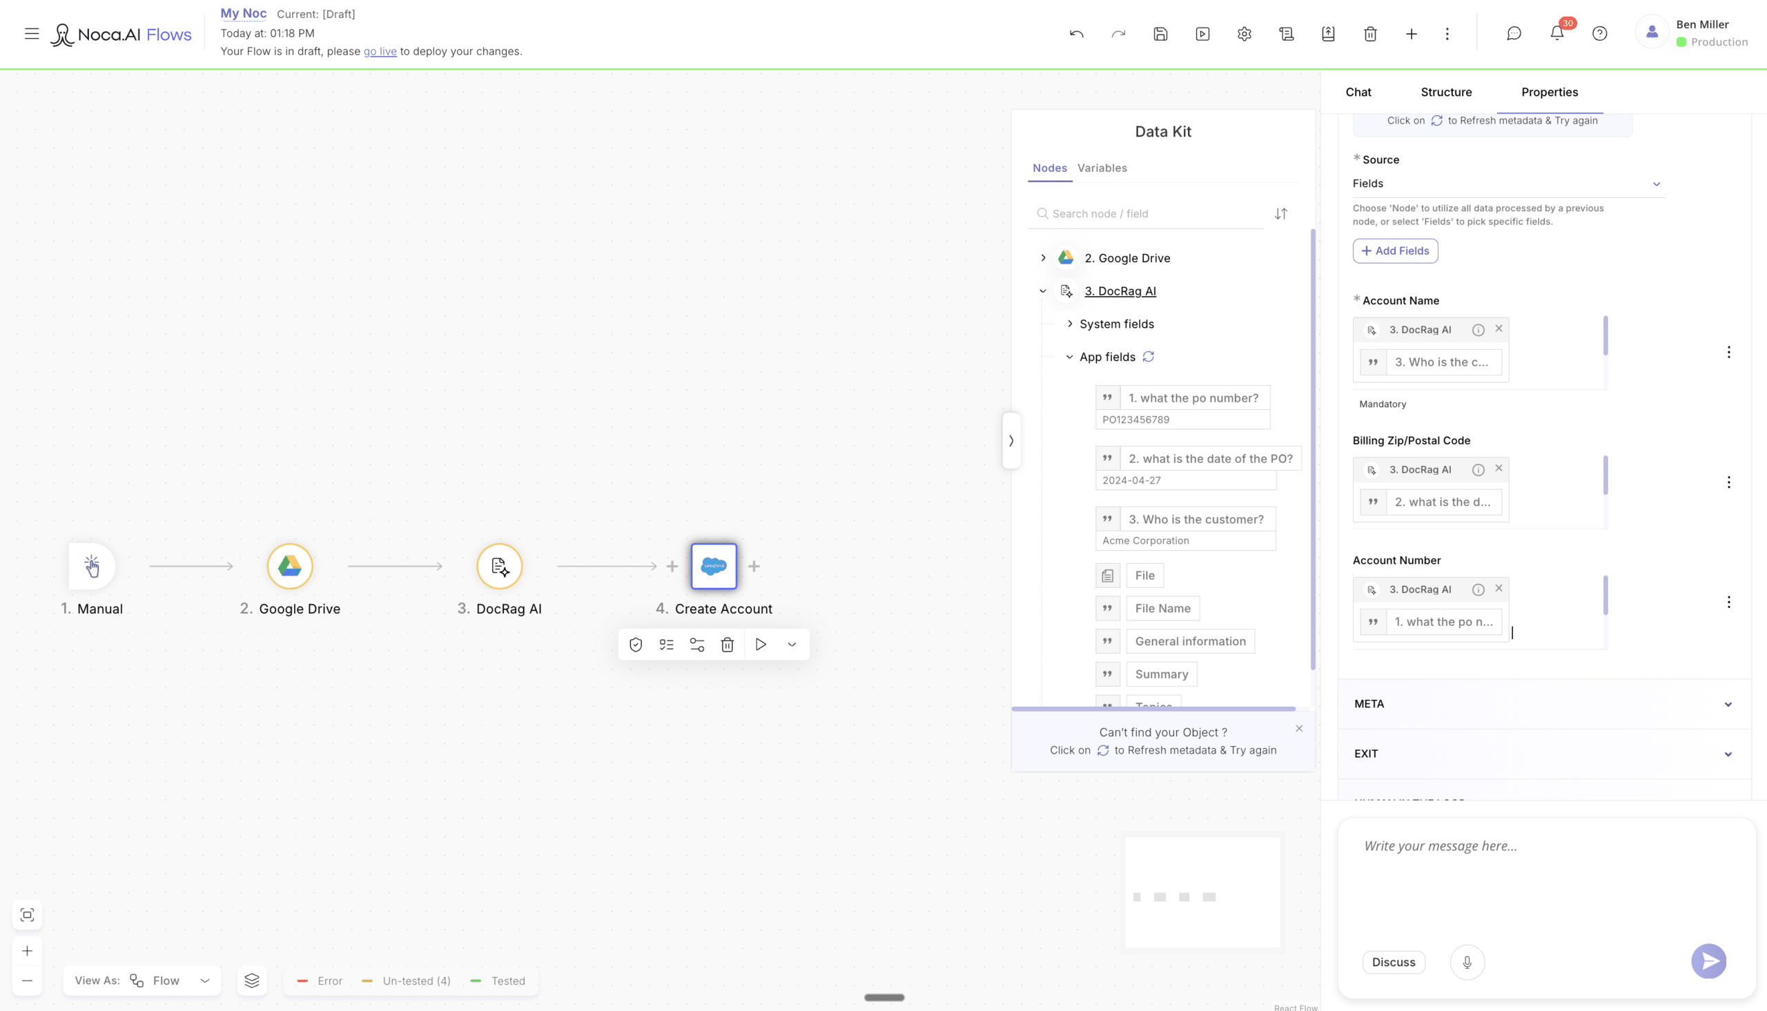1767x1011 pixels.
Task: Collapse the Data Kit panel arrow
Action: click(1012, 440)
